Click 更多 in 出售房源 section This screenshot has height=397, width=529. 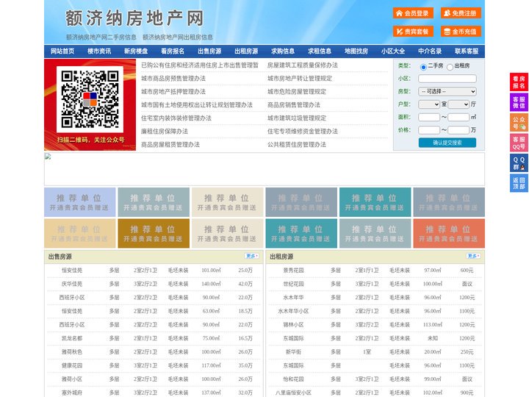[x=252, y=257]
